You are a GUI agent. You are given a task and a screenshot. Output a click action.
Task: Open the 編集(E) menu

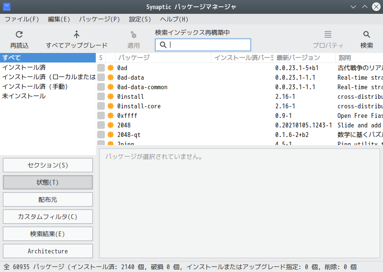(59, 19)
